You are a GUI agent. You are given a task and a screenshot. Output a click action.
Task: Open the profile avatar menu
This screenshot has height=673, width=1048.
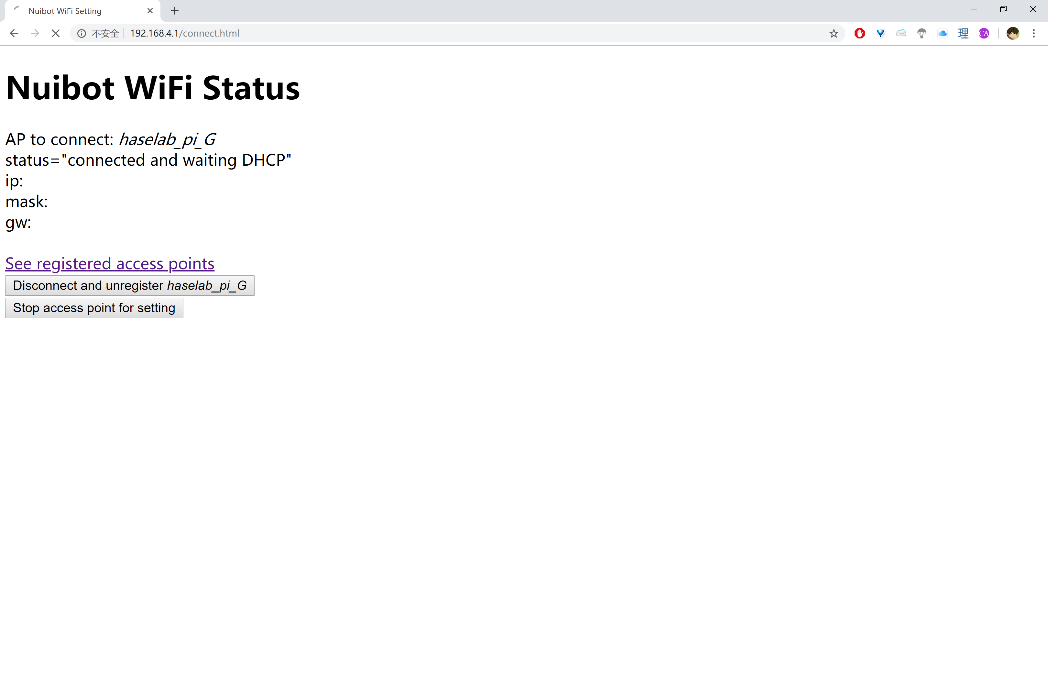click(1013, 33)
